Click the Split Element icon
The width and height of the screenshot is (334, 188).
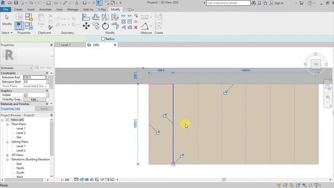(x=124, y=16)
